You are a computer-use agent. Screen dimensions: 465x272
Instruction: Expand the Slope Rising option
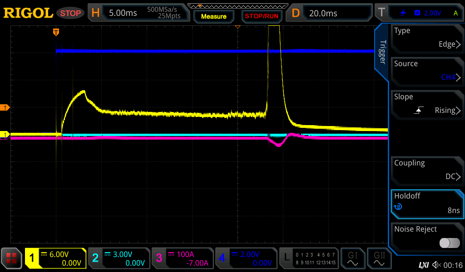point(427,104)
